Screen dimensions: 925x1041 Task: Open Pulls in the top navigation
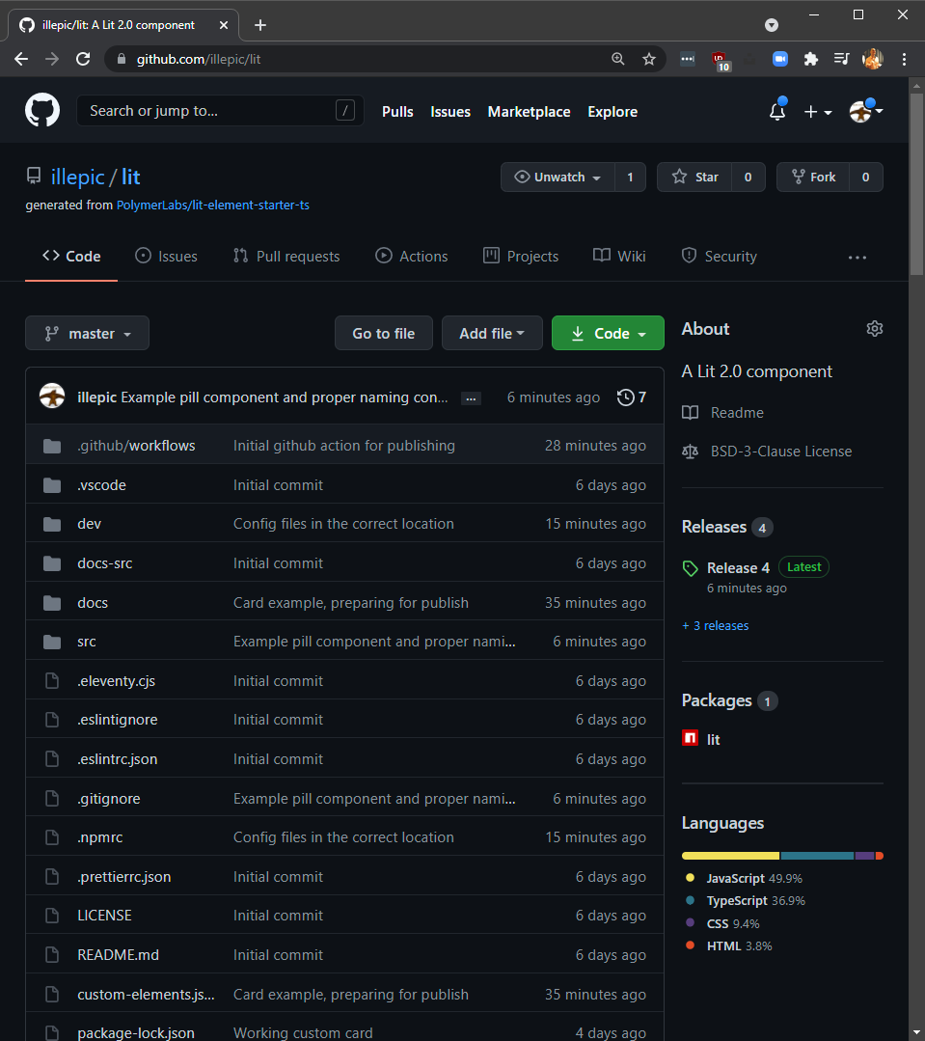click(397, 112)
